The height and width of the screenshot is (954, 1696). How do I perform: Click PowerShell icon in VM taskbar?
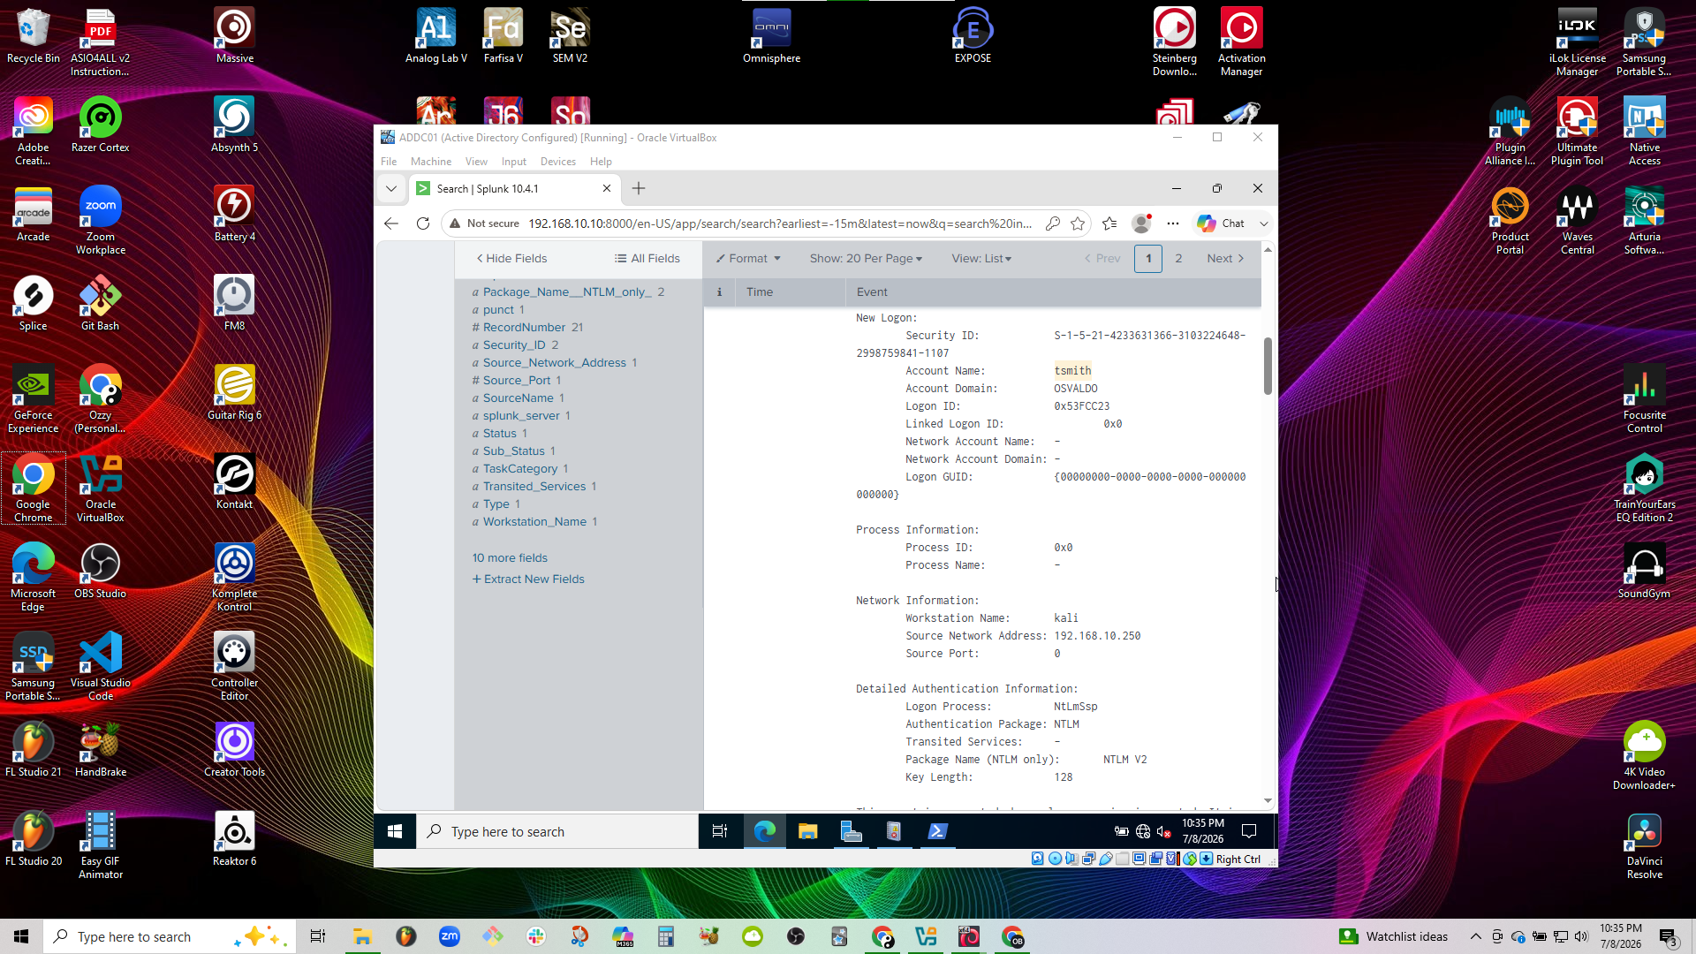(x=937, y=831)
